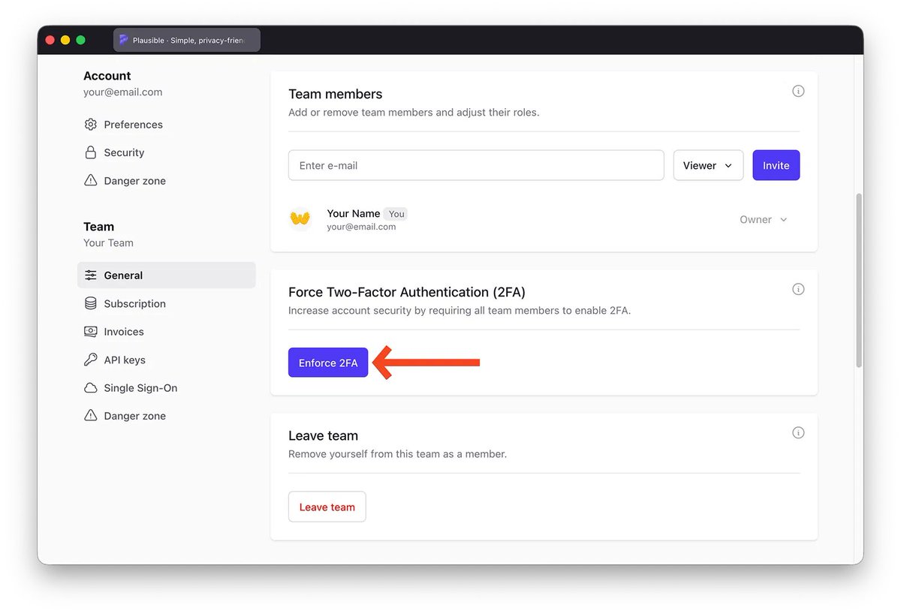Click 'Force Two-Factor Authentication (2FA)' heading

(407, 292)
